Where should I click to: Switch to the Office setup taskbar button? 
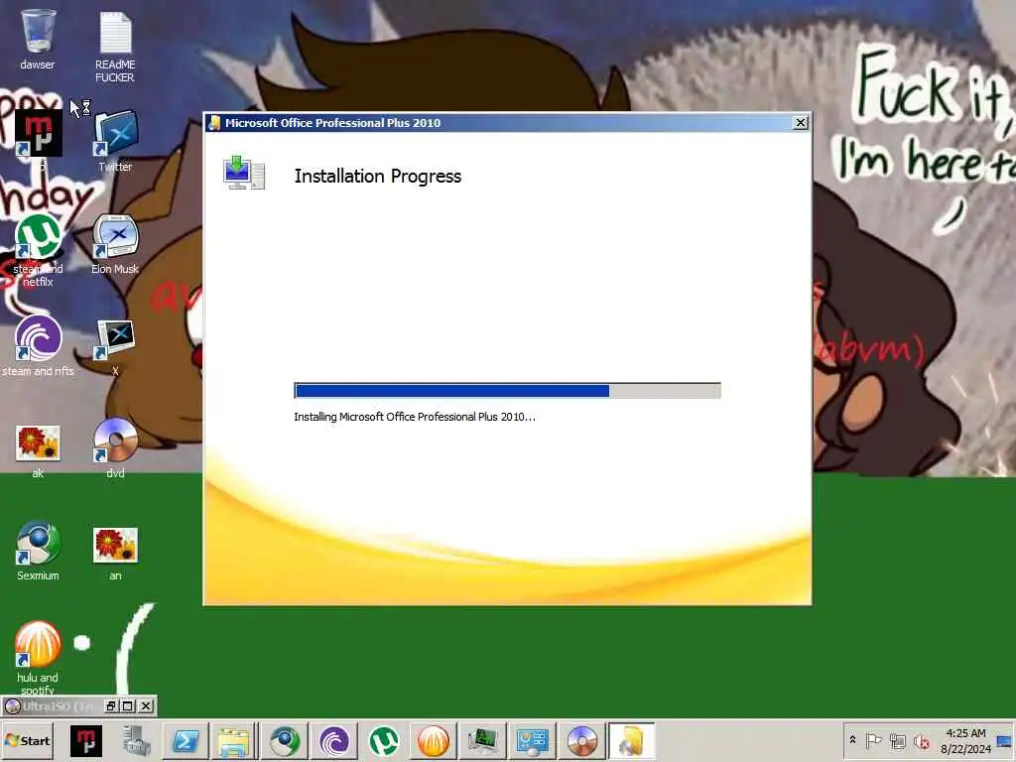(x=631, y=740)
